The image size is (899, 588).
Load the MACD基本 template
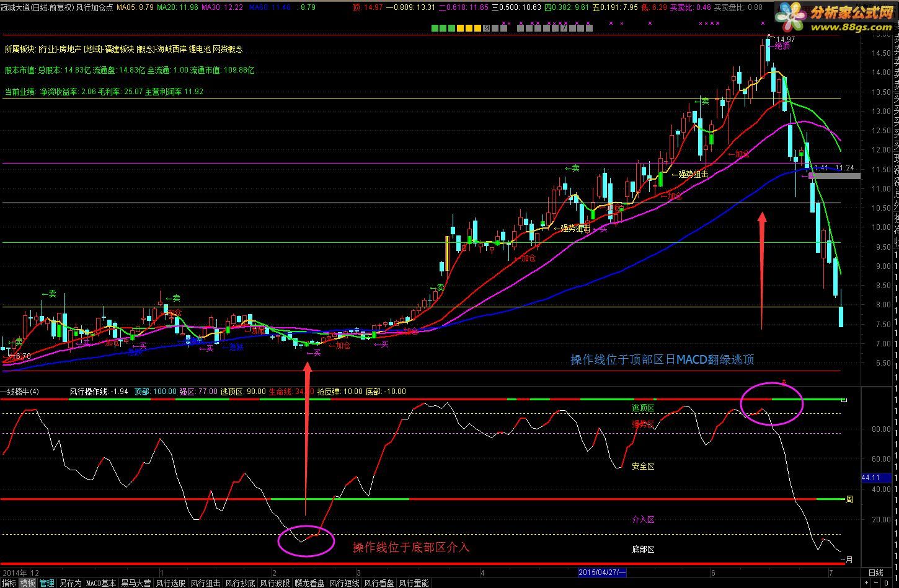(x=101, y=583)
